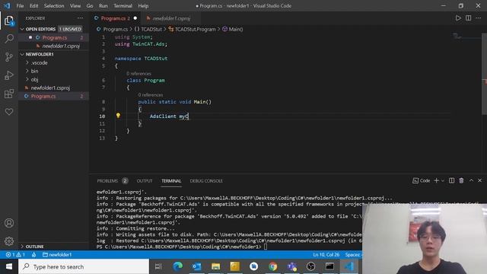Add a new terminal with plus icon
The width and height of the screenshot is (487, 274).
point(436,180)
